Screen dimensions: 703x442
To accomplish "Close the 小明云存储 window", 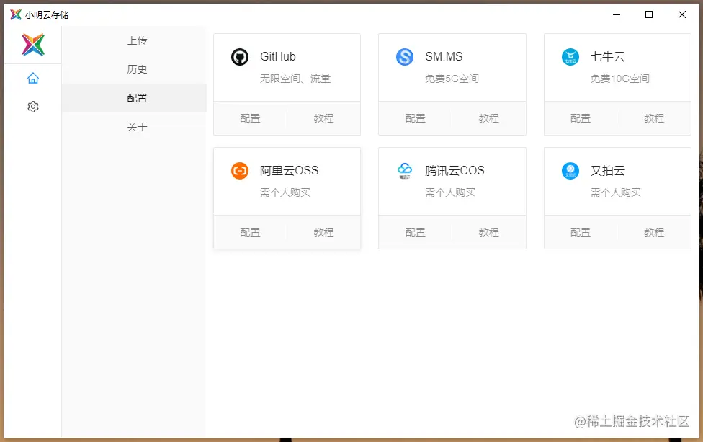I will tap(682, 14).
